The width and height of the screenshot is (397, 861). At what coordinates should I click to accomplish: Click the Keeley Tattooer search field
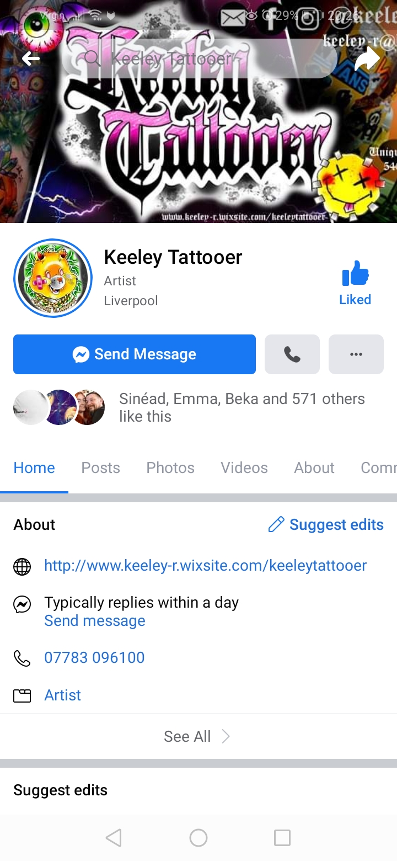(x=200, y=58)
